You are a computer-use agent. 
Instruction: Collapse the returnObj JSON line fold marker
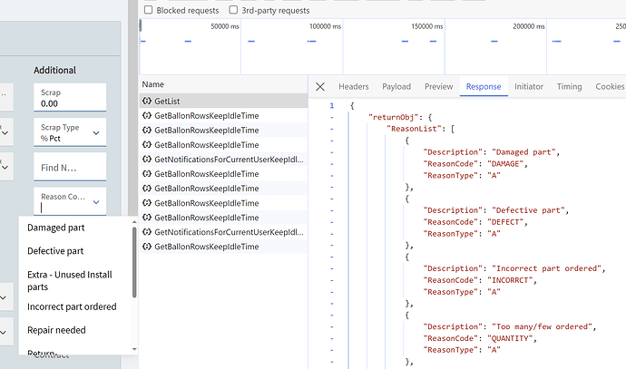pos(331,118)
